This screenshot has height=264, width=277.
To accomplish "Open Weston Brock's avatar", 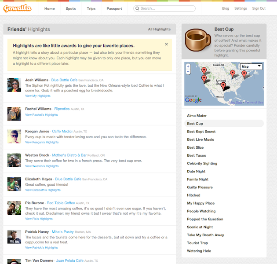I will [x=14, y=160].
